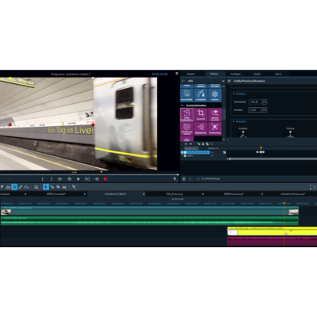Select the active mouse pointer tool
Screen dimensions: 317x317
[x=46, y=187]
